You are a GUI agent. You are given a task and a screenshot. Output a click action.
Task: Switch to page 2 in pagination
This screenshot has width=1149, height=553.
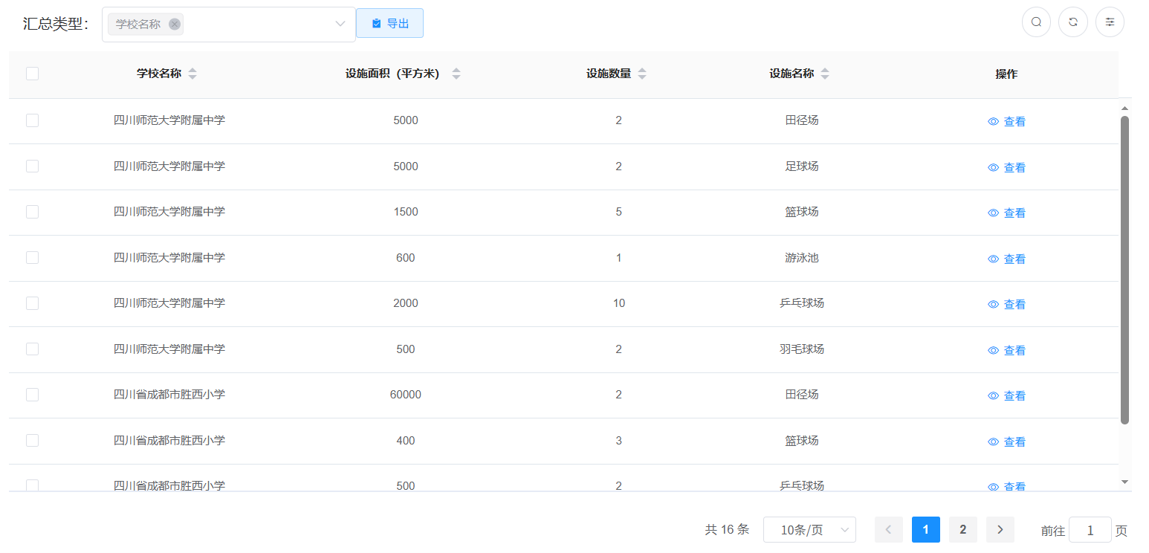click(962, 530)
